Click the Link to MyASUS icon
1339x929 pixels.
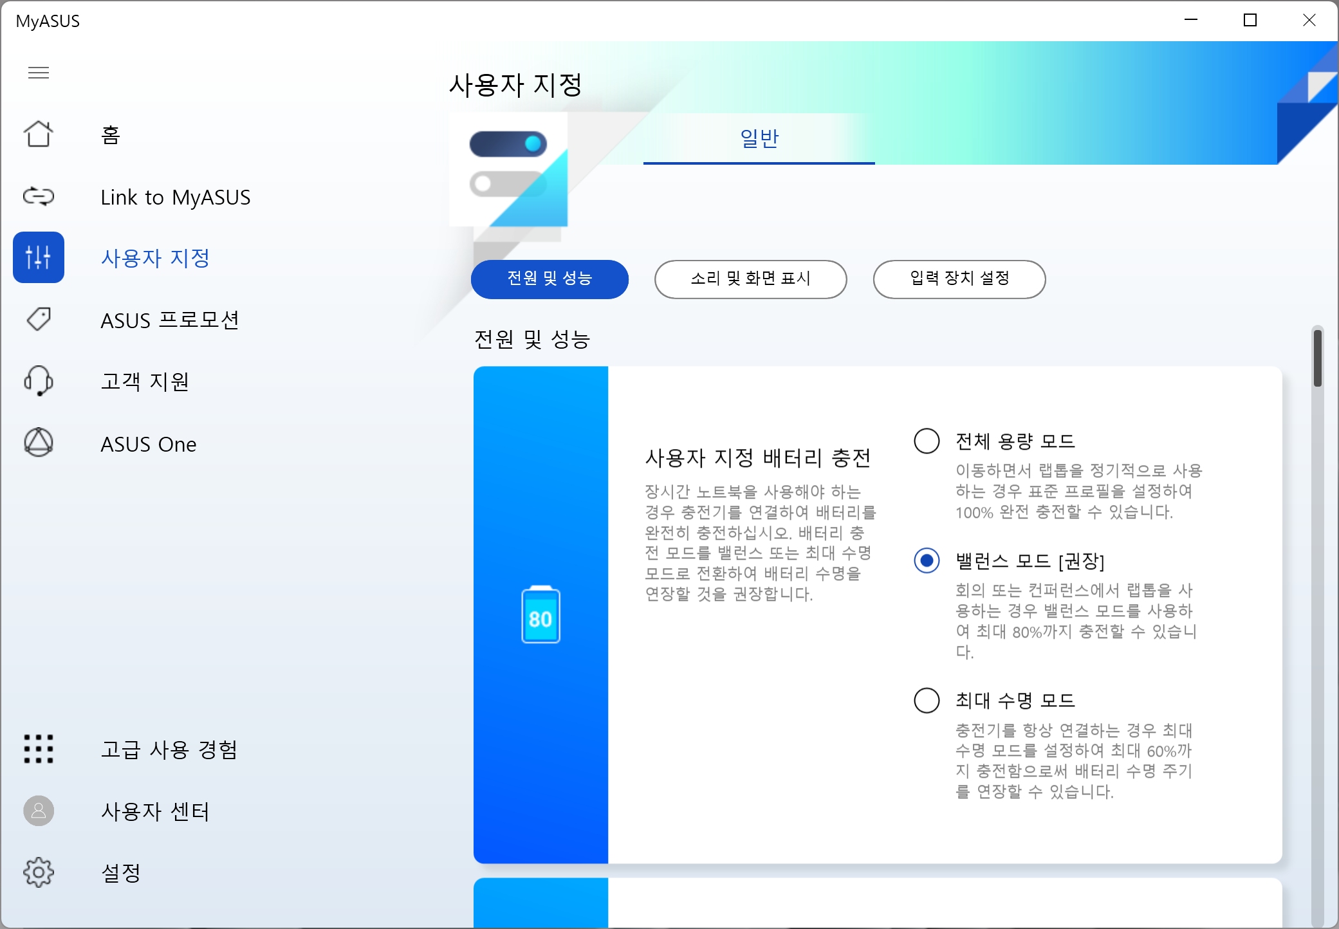click(x=39, y=196)
